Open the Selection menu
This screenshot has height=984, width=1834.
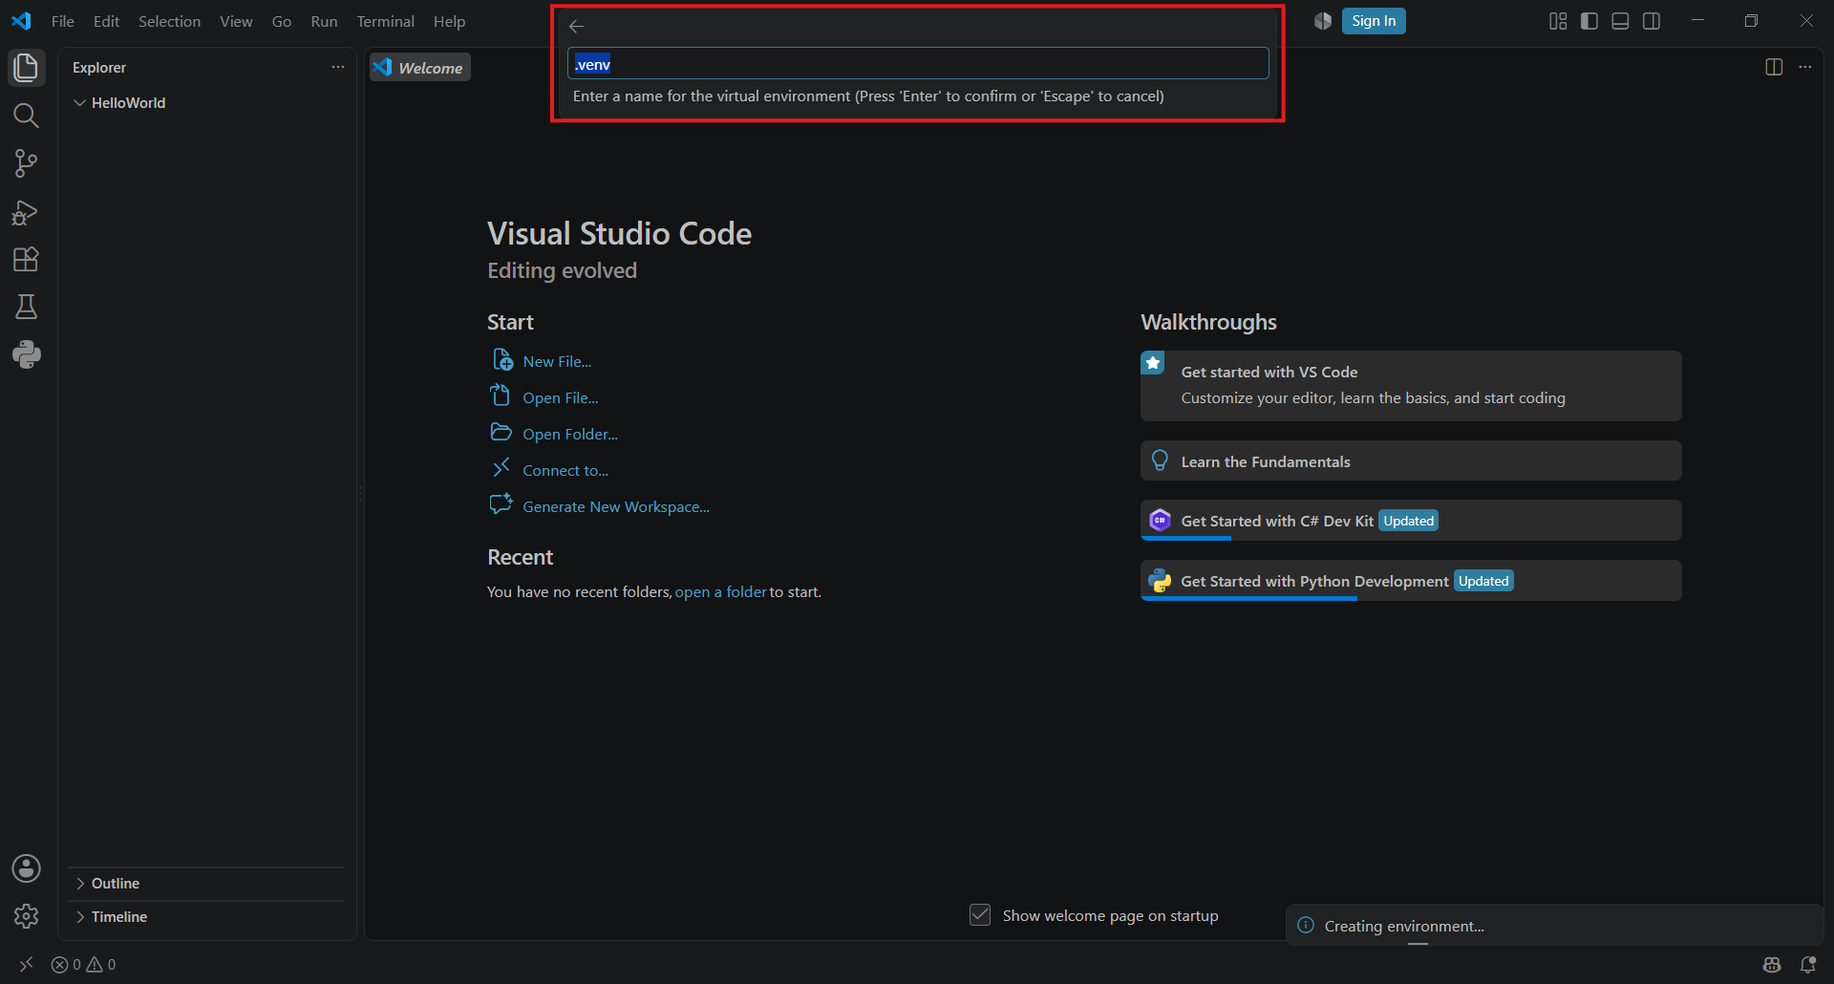click(x=169, y=21)
